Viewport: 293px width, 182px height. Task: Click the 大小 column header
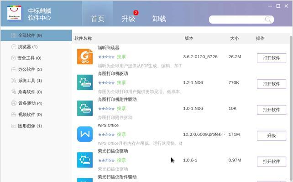click(234, 38)
